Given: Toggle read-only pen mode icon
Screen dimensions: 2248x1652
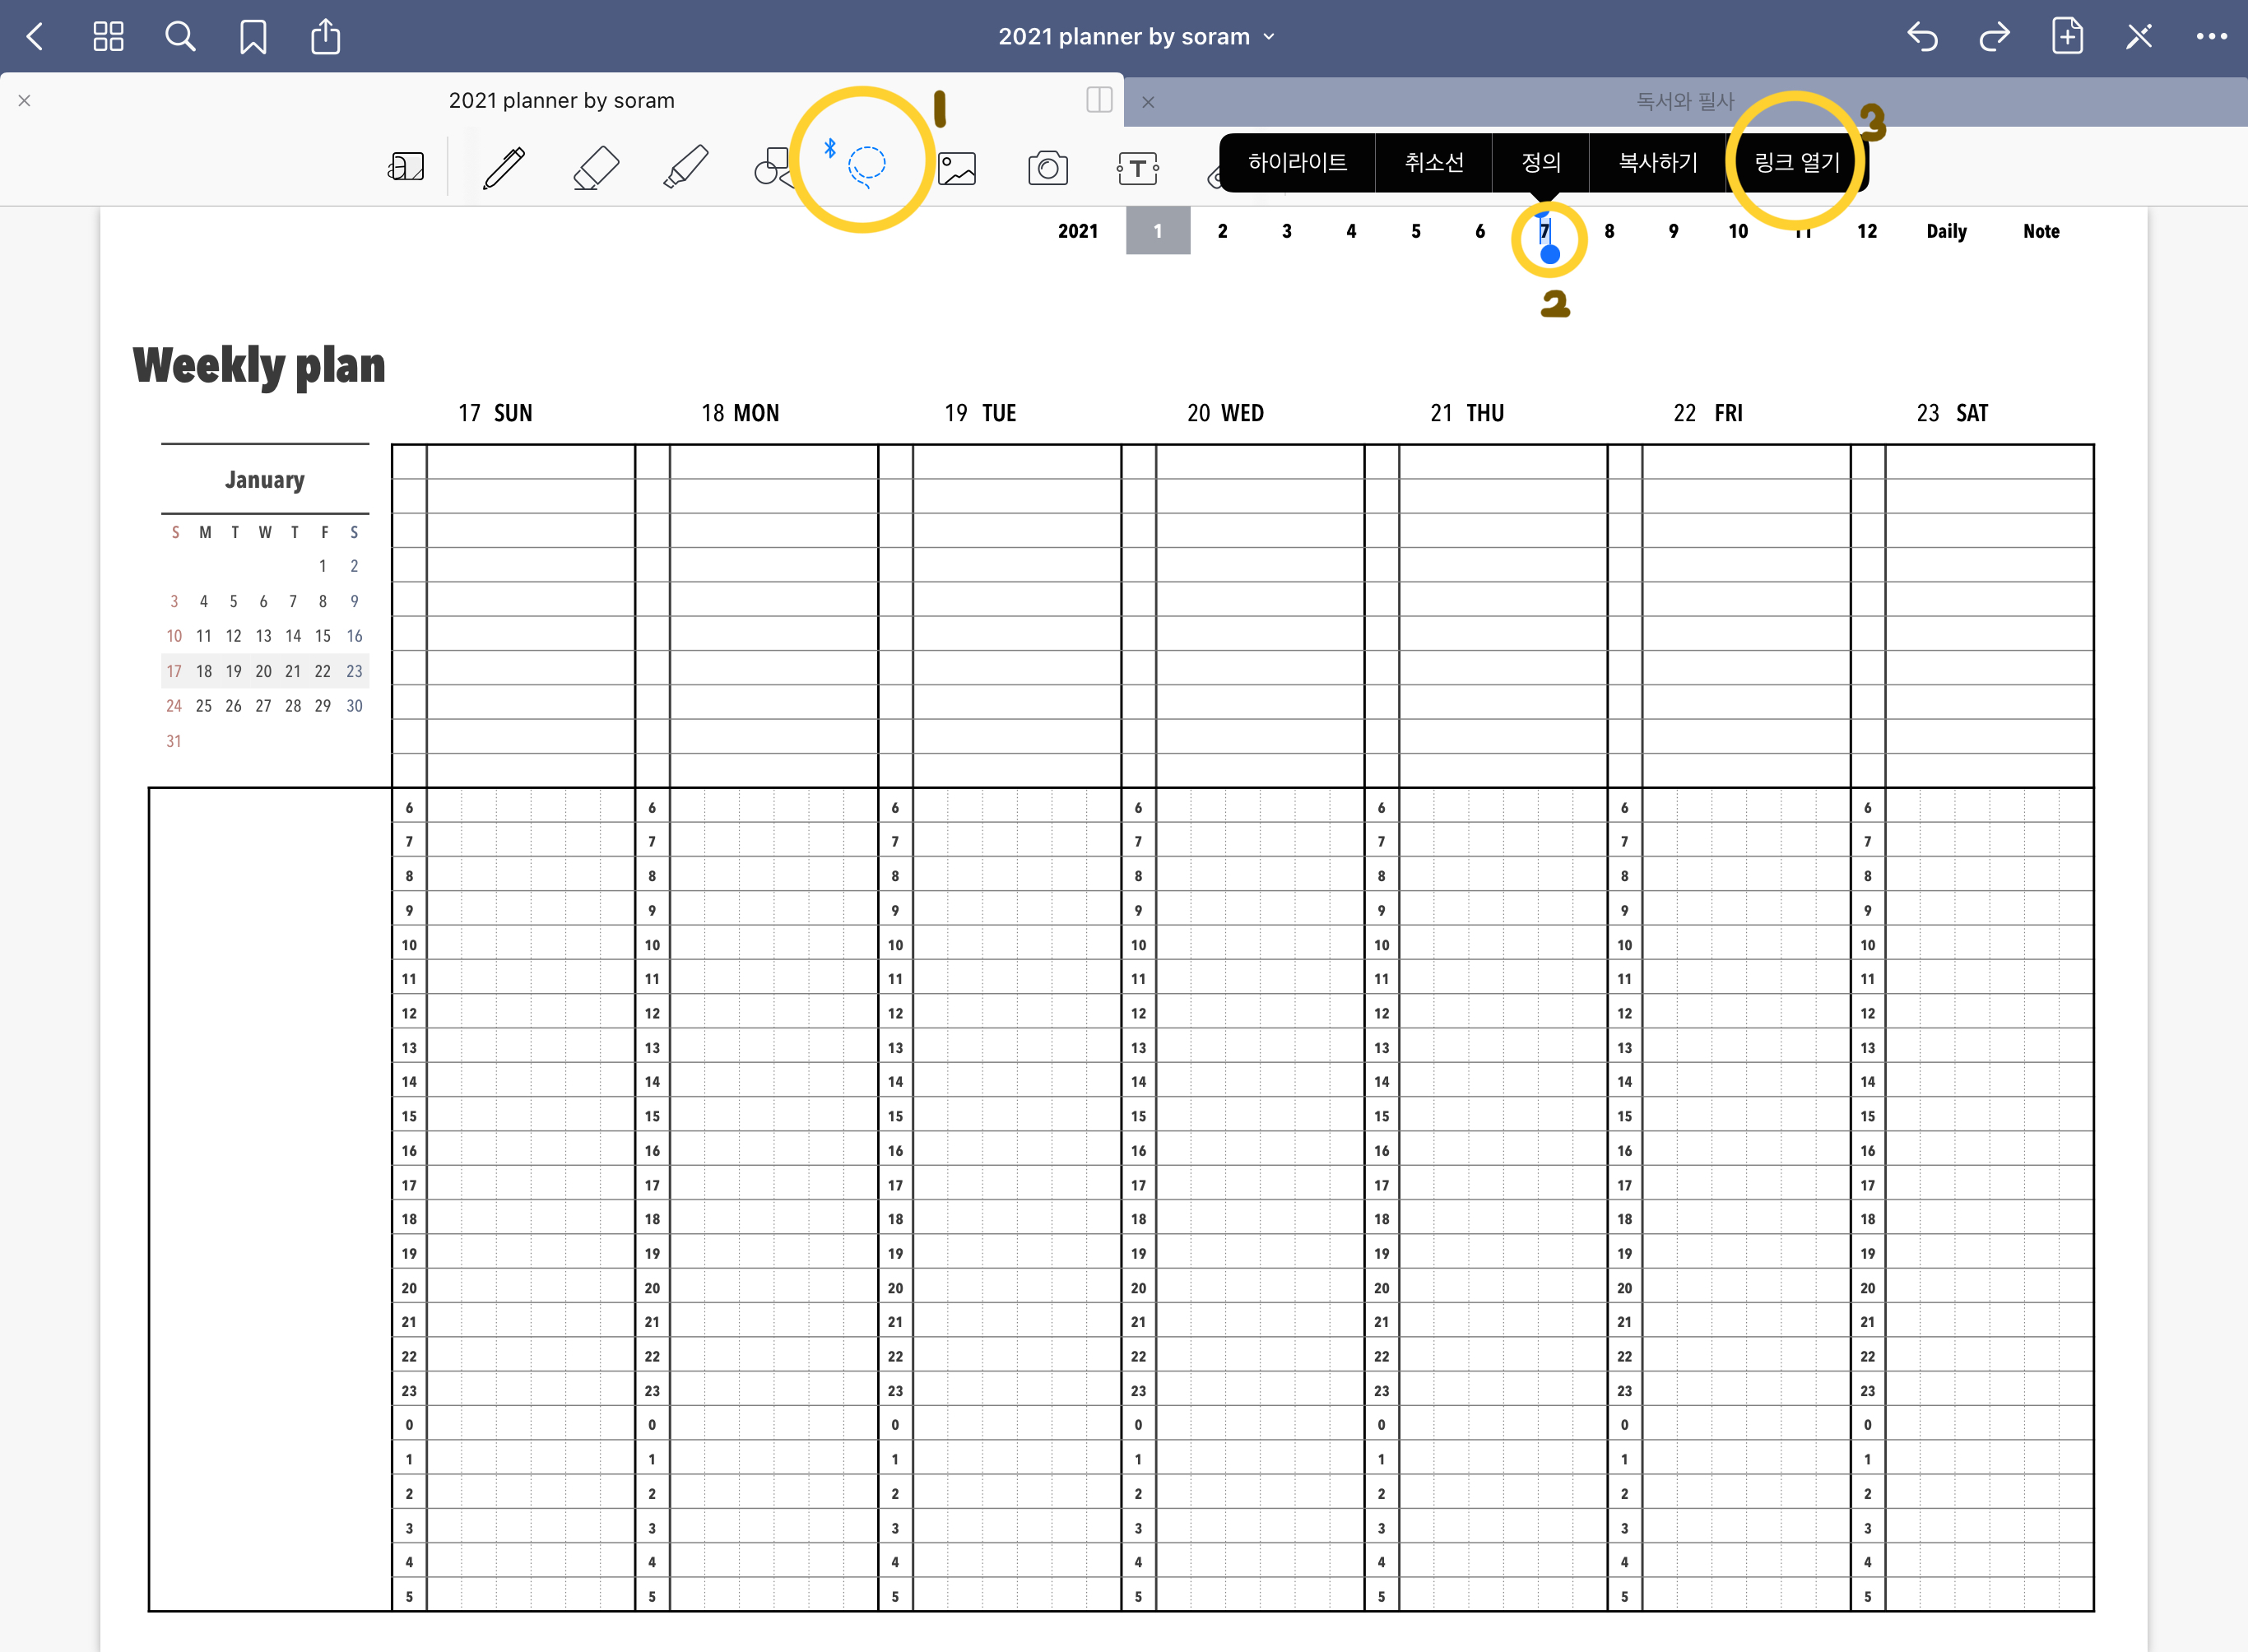Looking at the screenshot, I should (2139, 37).
